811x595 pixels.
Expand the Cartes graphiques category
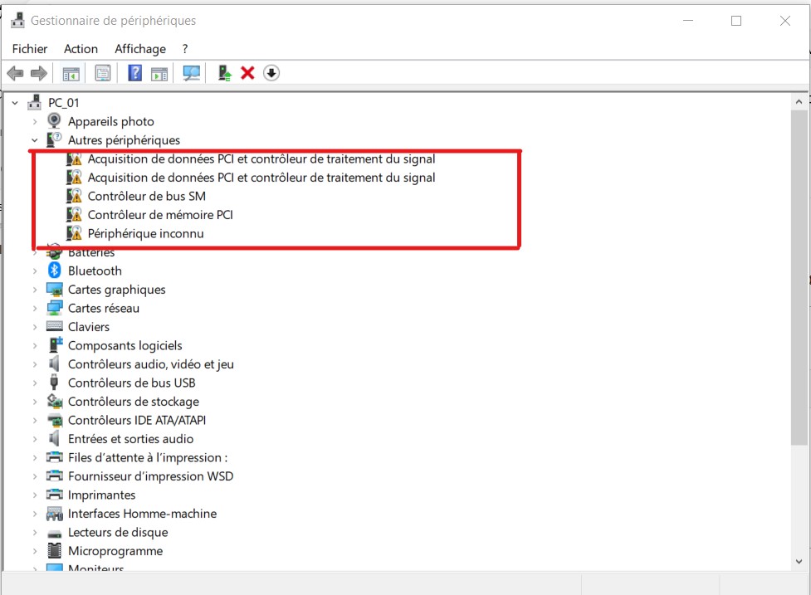pos(33,289)
